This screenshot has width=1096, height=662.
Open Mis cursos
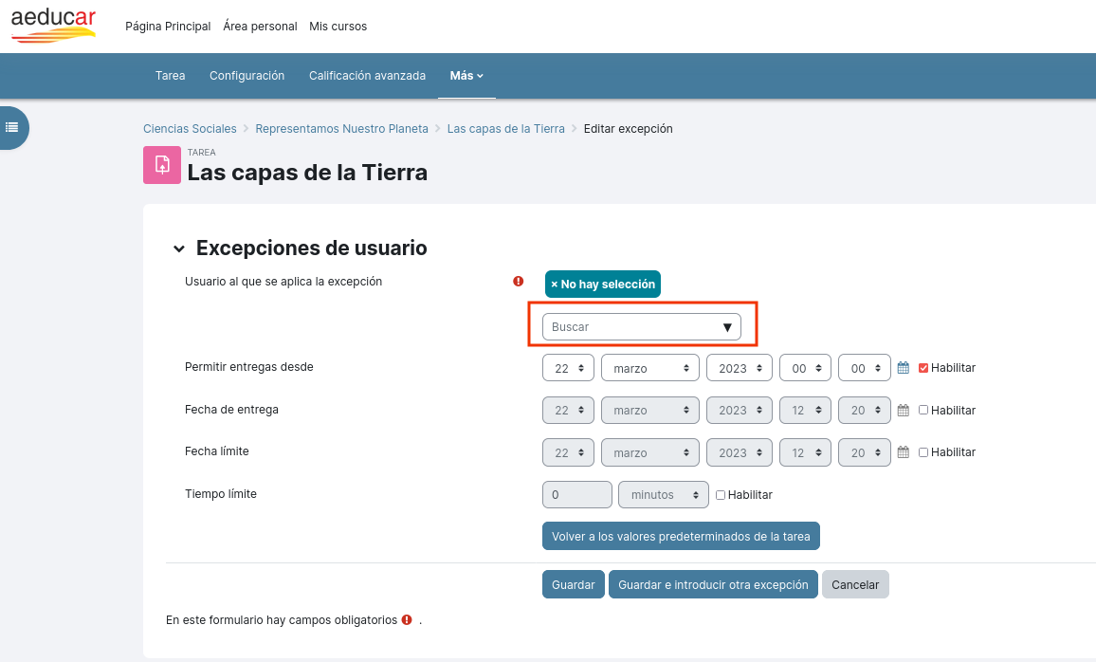point(338,26)
